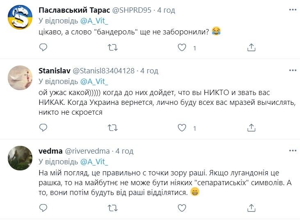300x220 pixels.
Task: Like vedma's tweet
Action: point(182,209)
